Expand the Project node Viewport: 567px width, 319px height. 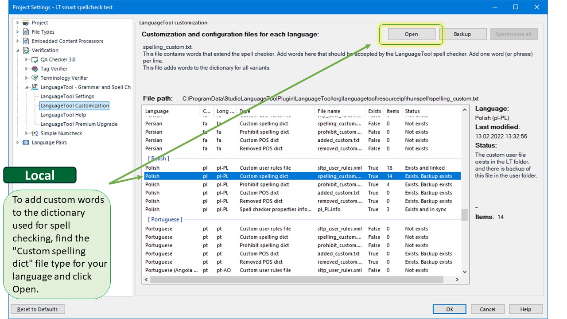(x=18, y=23)
